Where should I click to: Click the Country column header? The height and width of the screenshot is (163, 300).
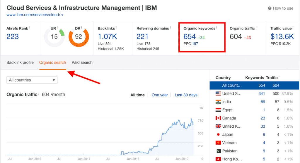(x=223, y=78)
